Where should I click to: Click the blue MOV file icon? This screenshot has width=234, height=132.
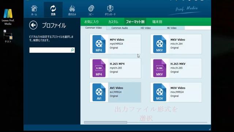click(x=159, y=92)
